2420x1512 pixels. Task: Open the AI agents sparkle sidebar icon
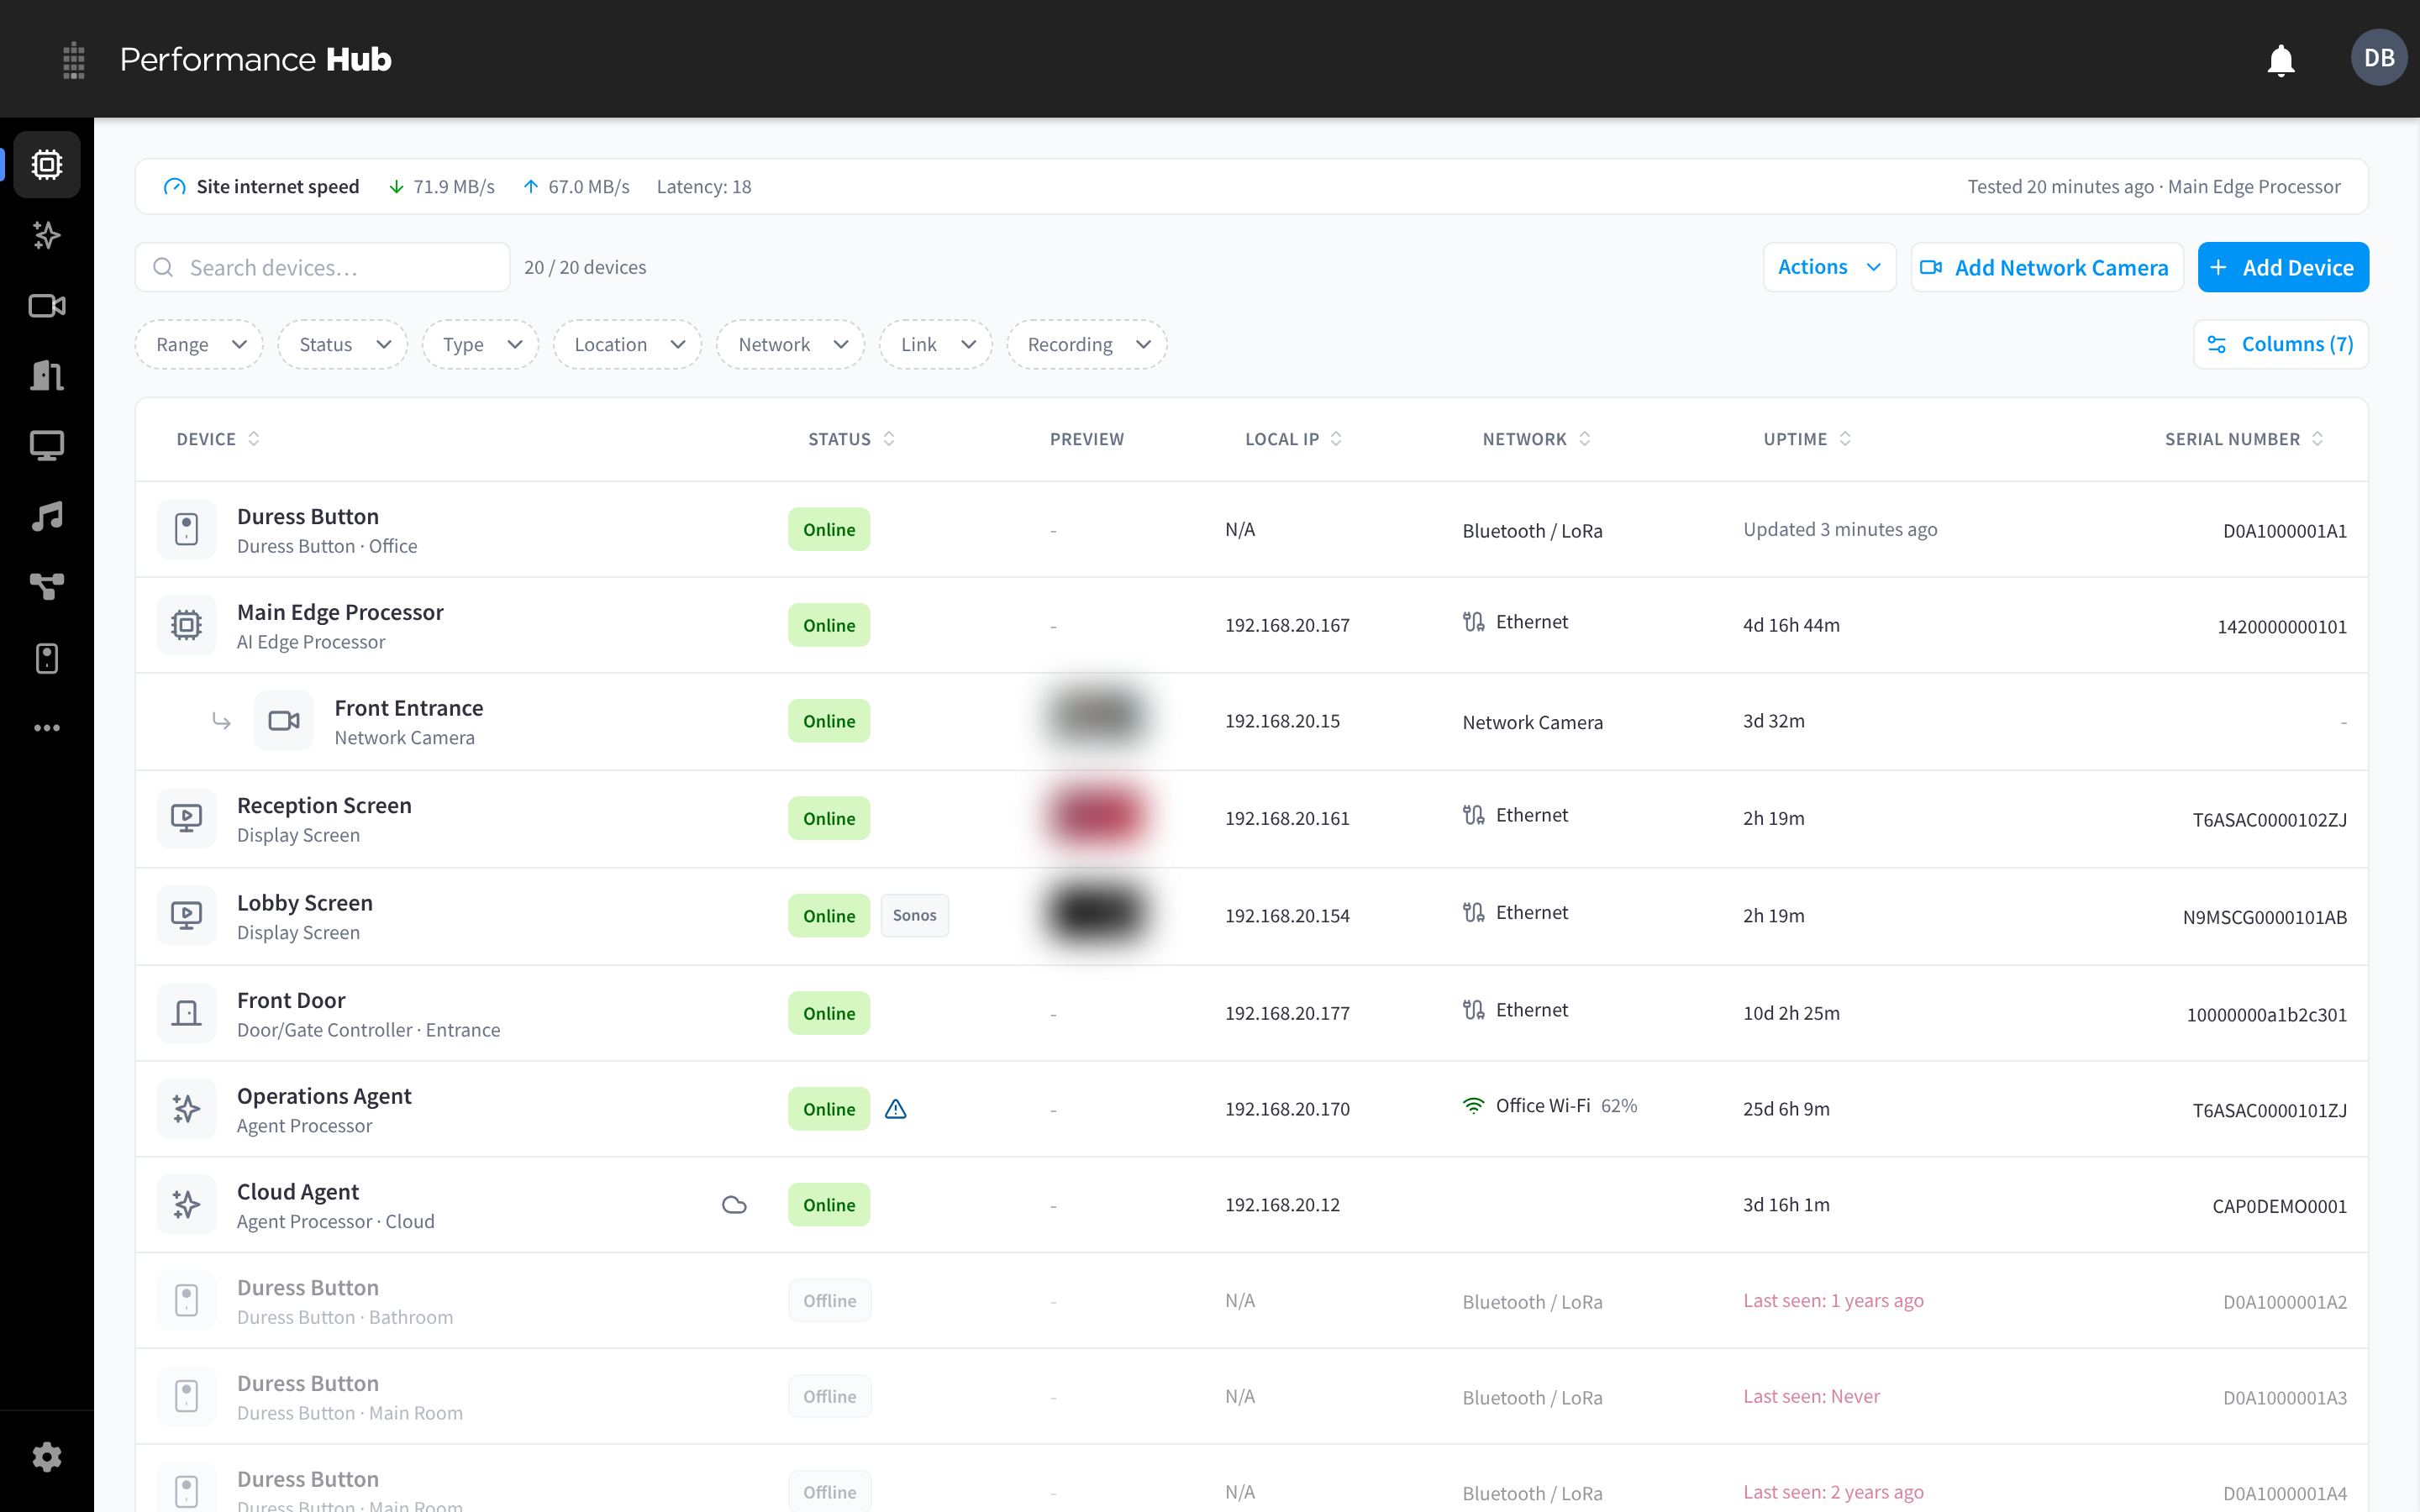click(47, 235)
